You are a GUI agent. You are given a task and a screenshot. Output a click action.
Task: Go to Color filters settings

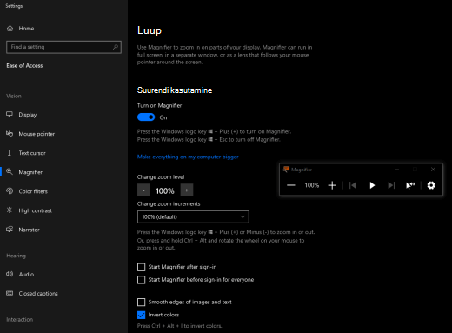point(33,191)
